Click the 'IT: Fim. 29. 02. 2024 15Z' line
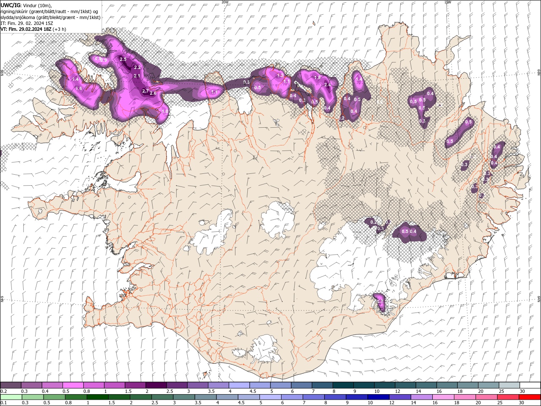The image size is (541, 406). tap(27, 23)
